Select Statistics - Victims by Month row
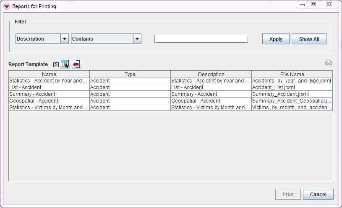Image resolution: width=342 pixels, height=208 pixels. pyautogui.click(x=49, y=108)
